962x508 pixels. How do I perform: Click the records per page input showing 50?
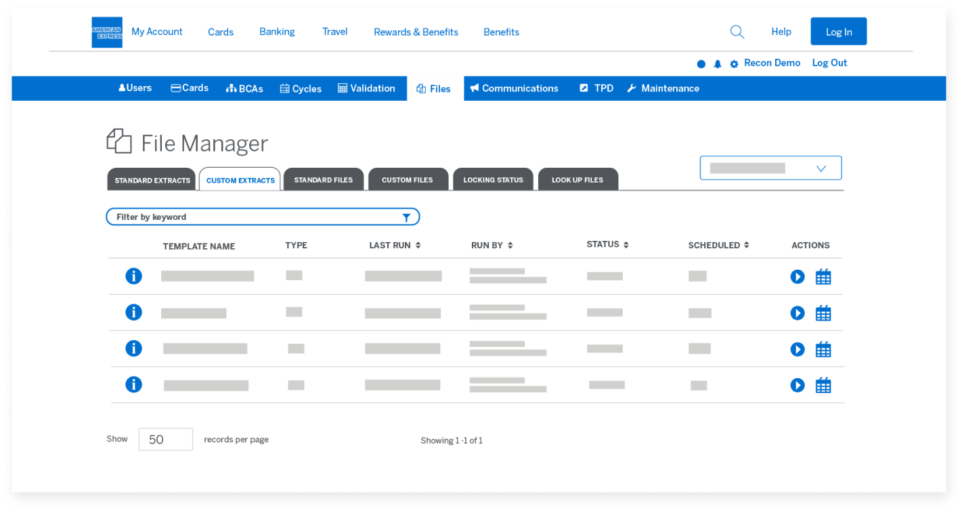coord(165,439)
